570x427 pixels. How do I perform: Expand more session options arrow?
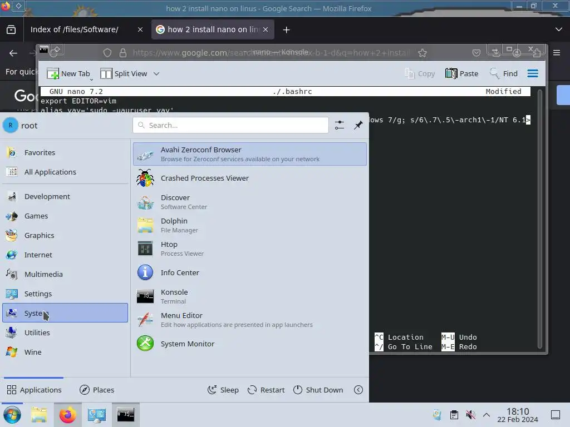coord(358,390)
